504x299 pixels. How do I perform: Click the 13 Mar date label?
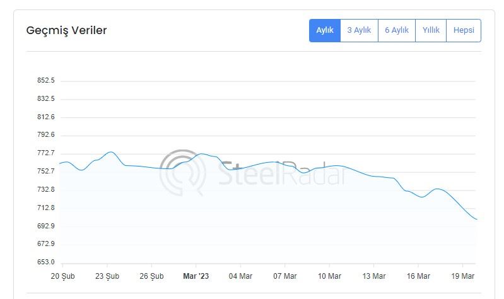pyautogui.click(x=374, y=276)
